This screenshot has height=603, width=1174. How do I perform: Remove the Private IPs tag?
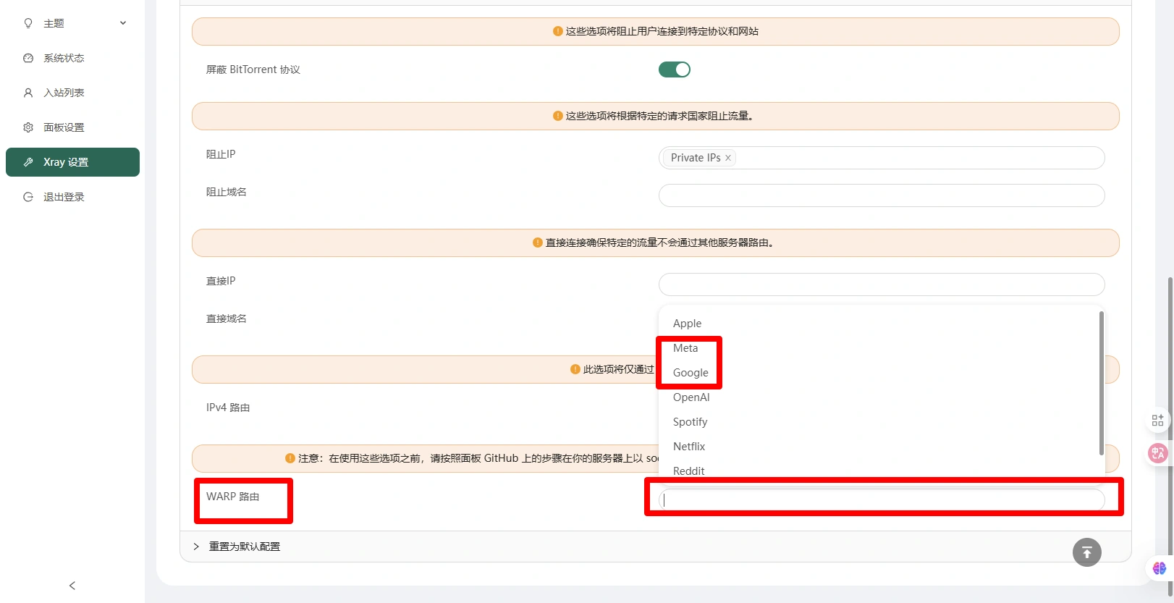[728, 158]
